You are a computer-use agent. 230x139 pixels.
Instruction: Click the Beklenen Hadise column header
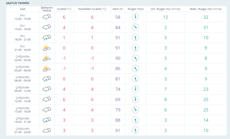(47, 9)
